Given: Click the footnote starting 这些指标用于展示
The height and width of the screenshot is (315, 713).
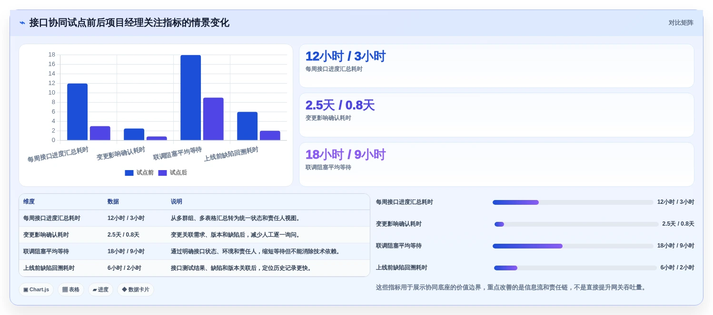Looking at the screenshot, I should click(x=512, y=287).
